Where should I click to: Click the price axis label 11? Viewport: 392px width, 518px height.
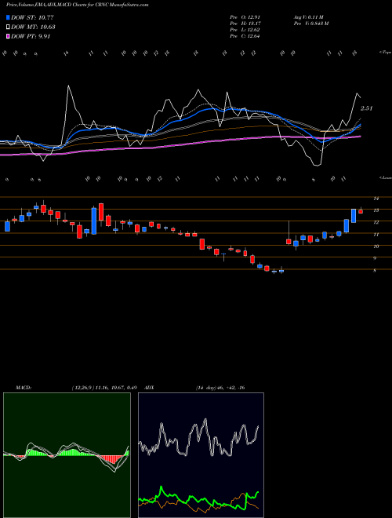click(376, 234)
